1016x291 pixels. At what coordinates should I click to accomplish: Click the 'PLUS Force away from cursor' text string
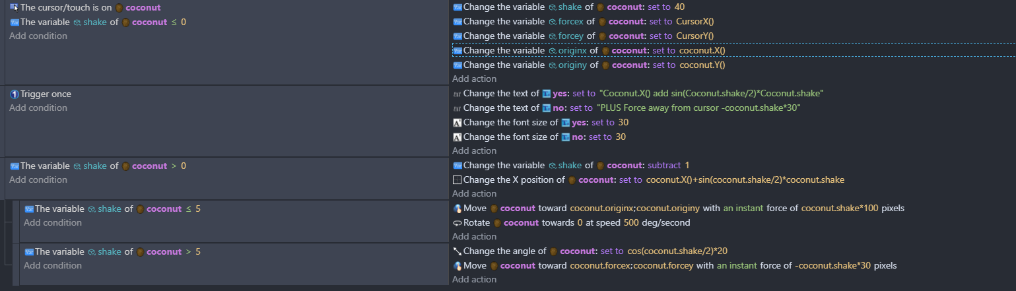[698, 108]
